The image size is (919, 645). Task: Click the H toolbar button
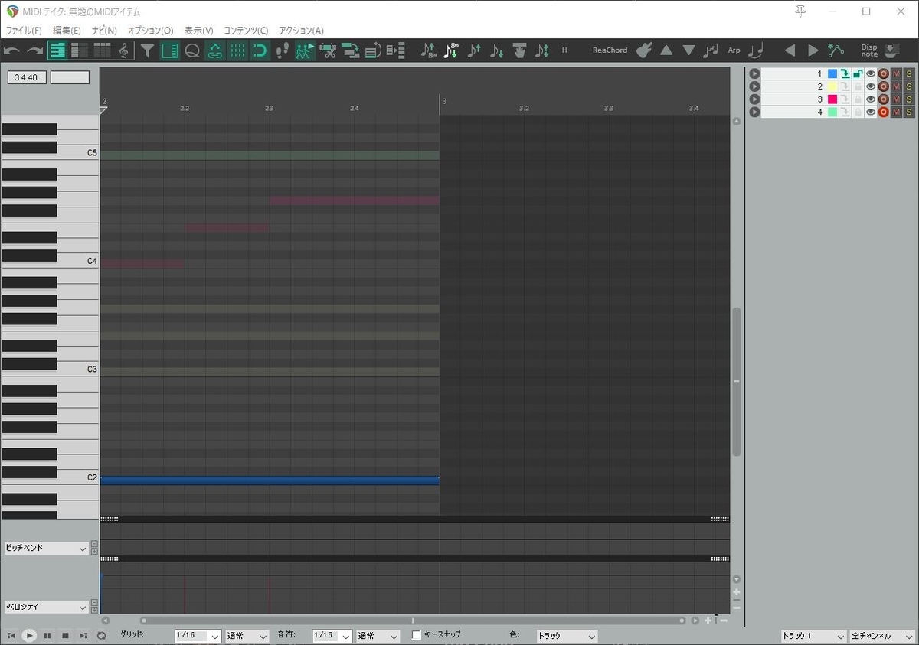(564, 50)
